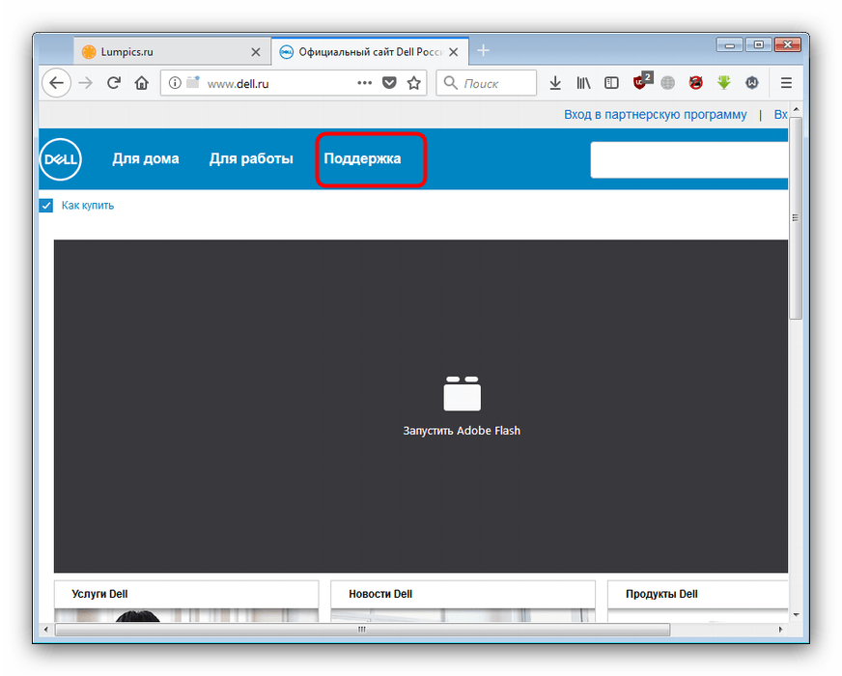
Task: Toggle the Как купить checkbox
Action: click(x=46, y=206)
